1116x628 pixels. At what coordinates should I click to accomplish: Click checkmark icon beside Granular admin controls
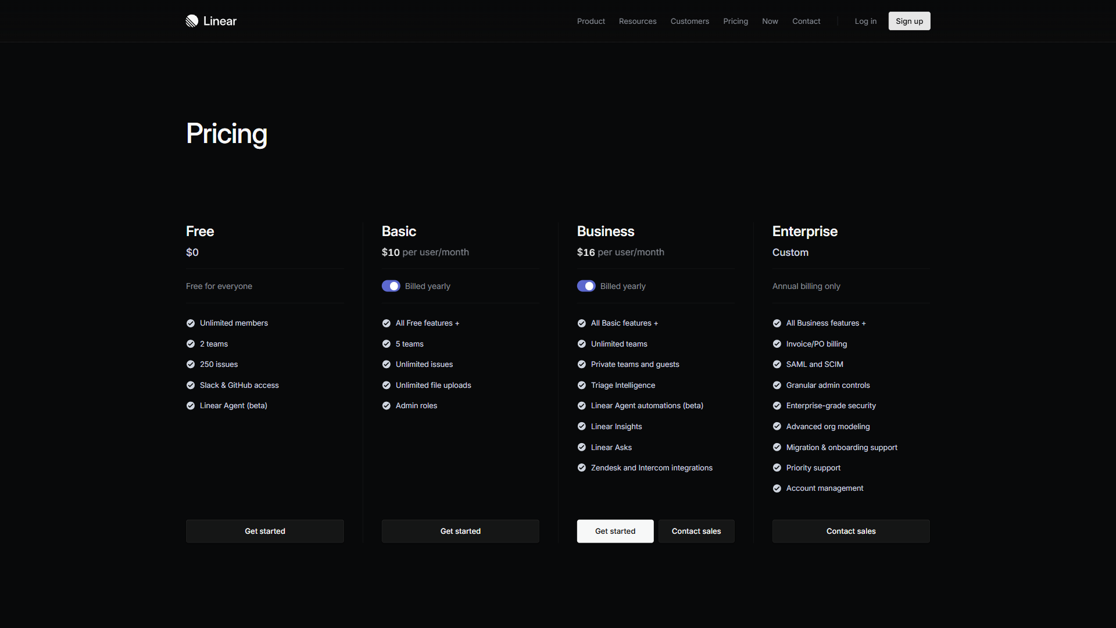[x=777, y=386]
